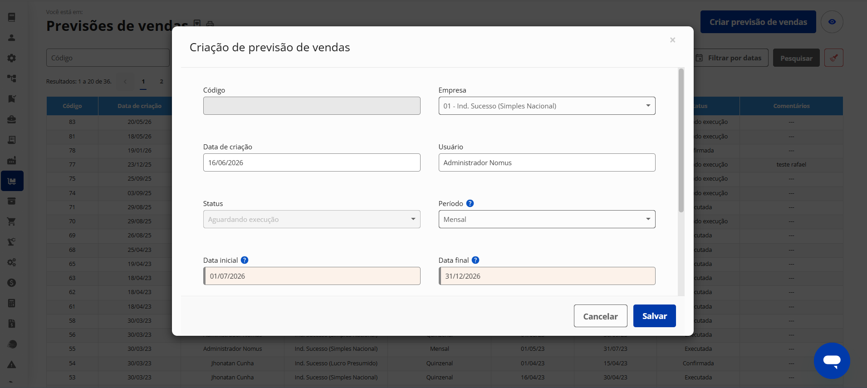Click Criar previsão de vendas button
The width and height of the screenshot is (867, 388).
click(x=758, y=22)
